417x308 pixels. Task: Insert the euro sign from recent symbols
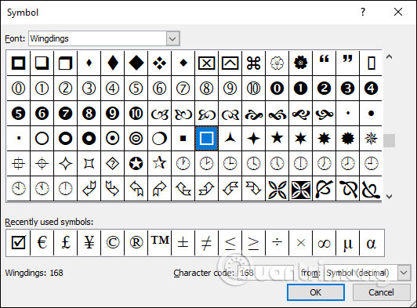coord(42,243)
